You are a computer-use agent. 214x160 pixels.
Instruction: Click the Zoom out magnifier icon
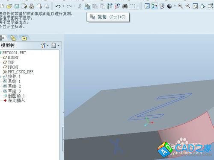click(188, 6)
